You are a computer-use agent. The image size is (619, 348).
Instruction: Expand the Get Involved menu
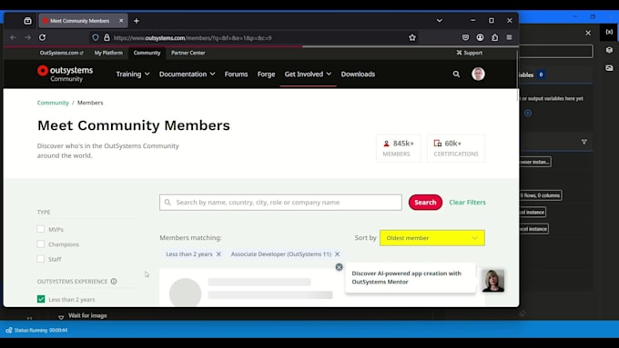tap(308, 75)
